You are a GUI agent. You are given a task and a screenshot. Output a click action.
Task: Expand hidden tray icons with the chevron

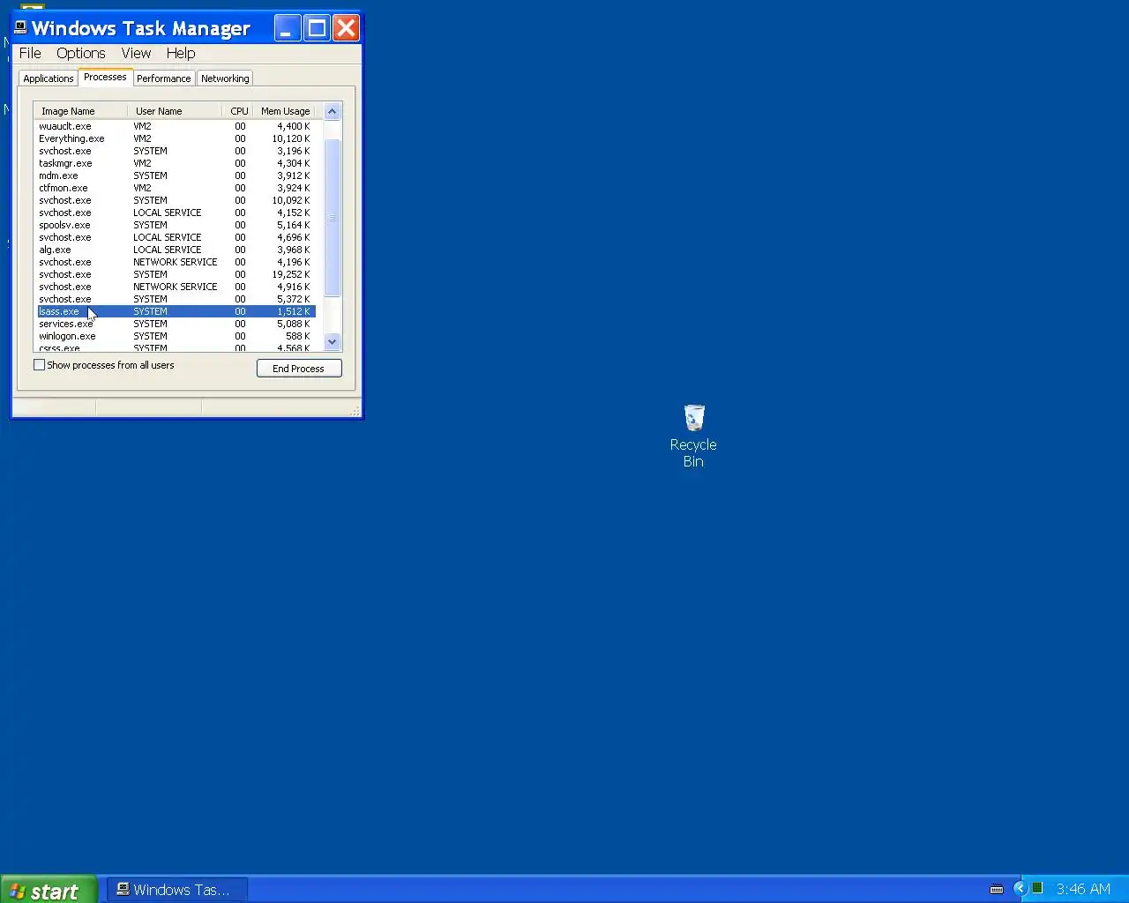[1020, 889]
